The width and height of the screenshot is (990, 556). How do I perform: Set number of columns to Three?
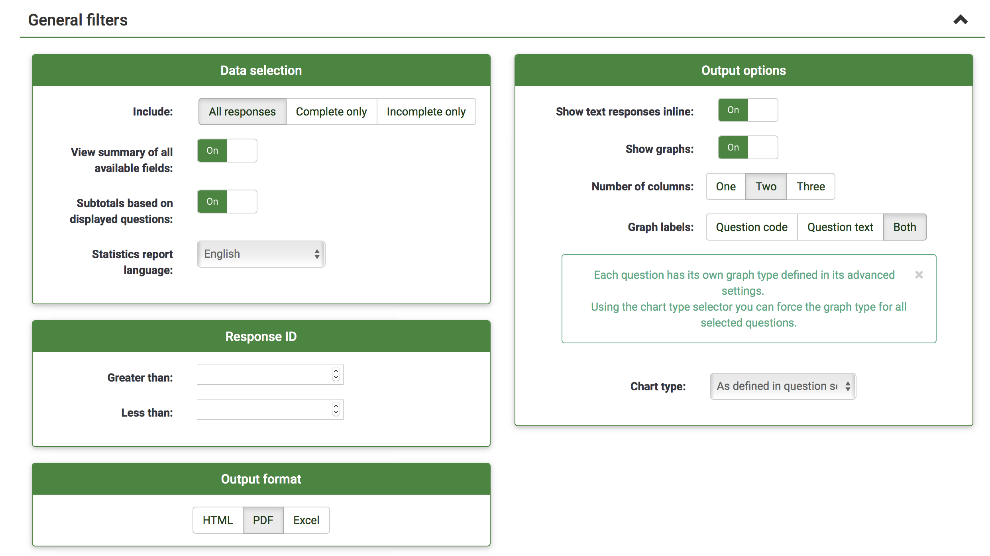point(810,186)
